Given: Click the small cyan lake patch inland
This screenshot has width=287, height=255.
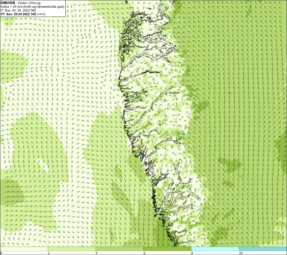Looking at the screenshot, I should 181,135.
